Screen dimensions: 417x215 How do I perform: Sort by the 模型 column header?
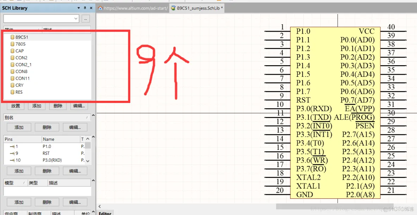point(15,183)
